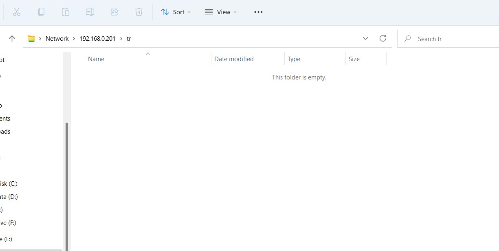Open the Sort dropdown menu

176,12
